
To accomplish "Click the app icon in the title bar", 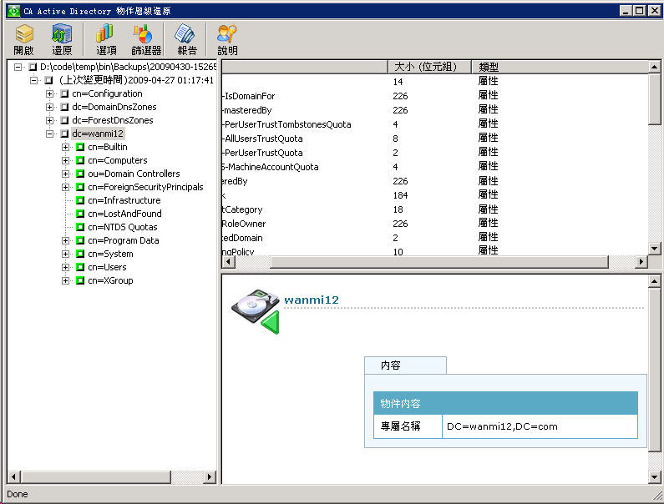I will pos(13,11).
